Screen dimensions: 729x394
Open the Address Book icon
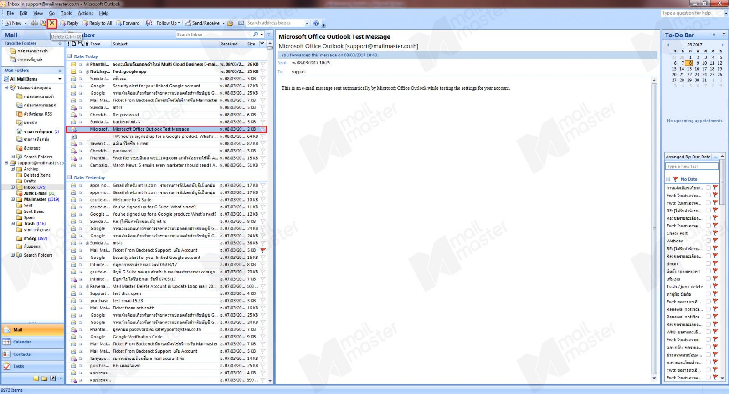click(241, 23)
